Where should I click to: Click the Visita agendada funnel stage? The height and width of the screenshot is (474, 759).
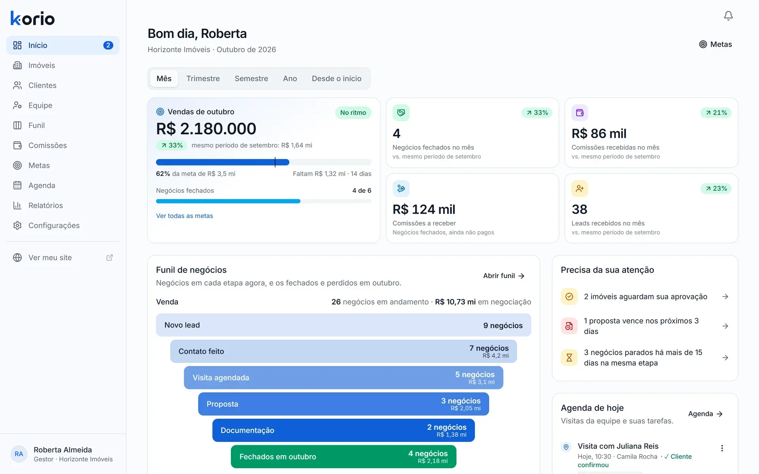tap(344, 378)
